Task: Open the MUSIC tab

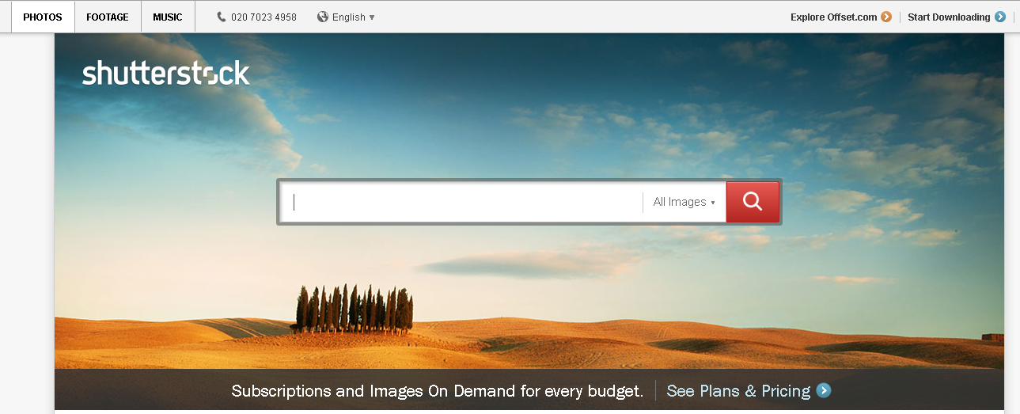Action: pyautogui.click(x=168, y=17)
